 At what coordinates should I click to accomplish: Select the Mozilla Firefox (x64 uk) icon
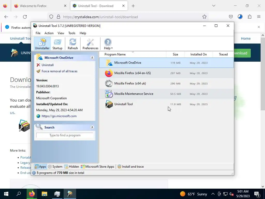point(109,83)
